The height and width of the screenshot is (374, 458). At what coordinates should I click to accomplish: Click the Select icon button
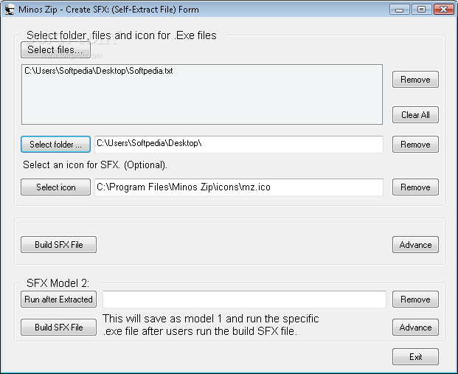point(55,187)
